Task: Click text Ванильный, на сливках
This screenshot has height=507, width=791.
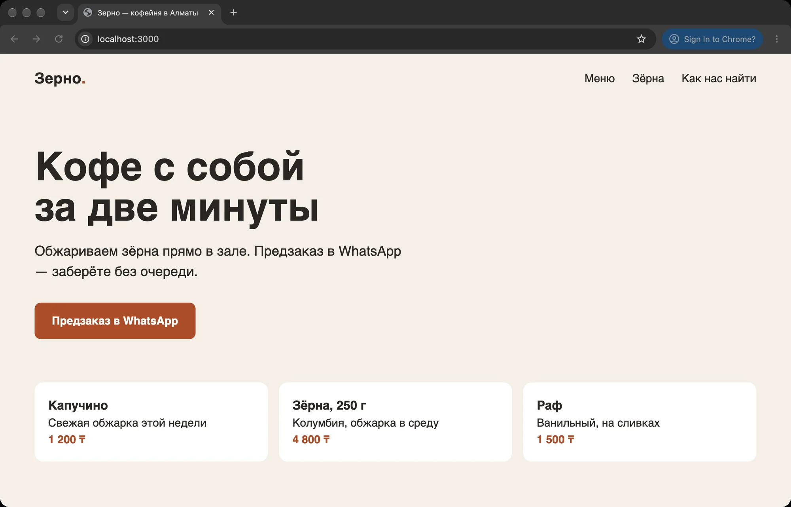Action: click(598, 423)
